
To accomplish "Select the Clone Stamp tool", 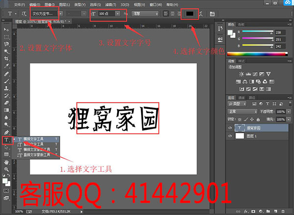I will [x=6, y=88].
